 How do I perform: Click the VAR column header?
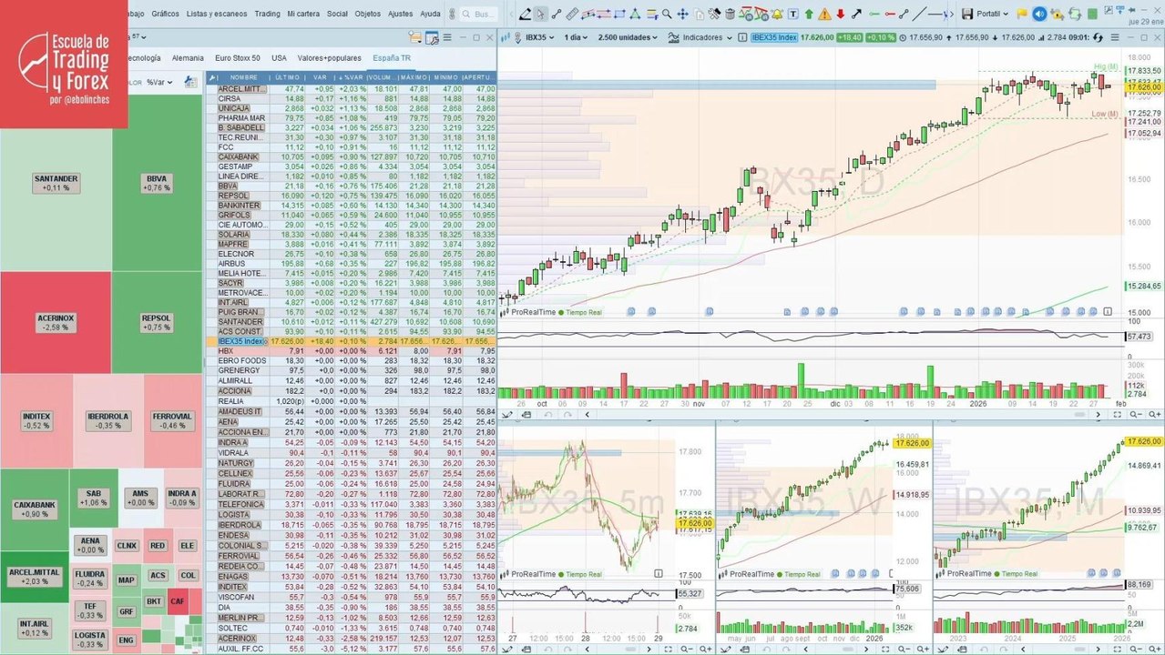pyautogui.click(x=320, y=76)
